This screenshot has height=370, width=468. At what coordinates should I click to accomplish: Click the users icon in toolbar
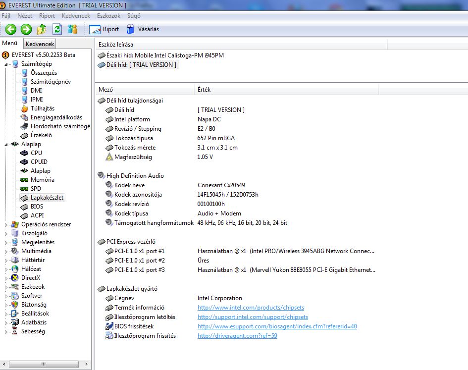click(72, 29)
